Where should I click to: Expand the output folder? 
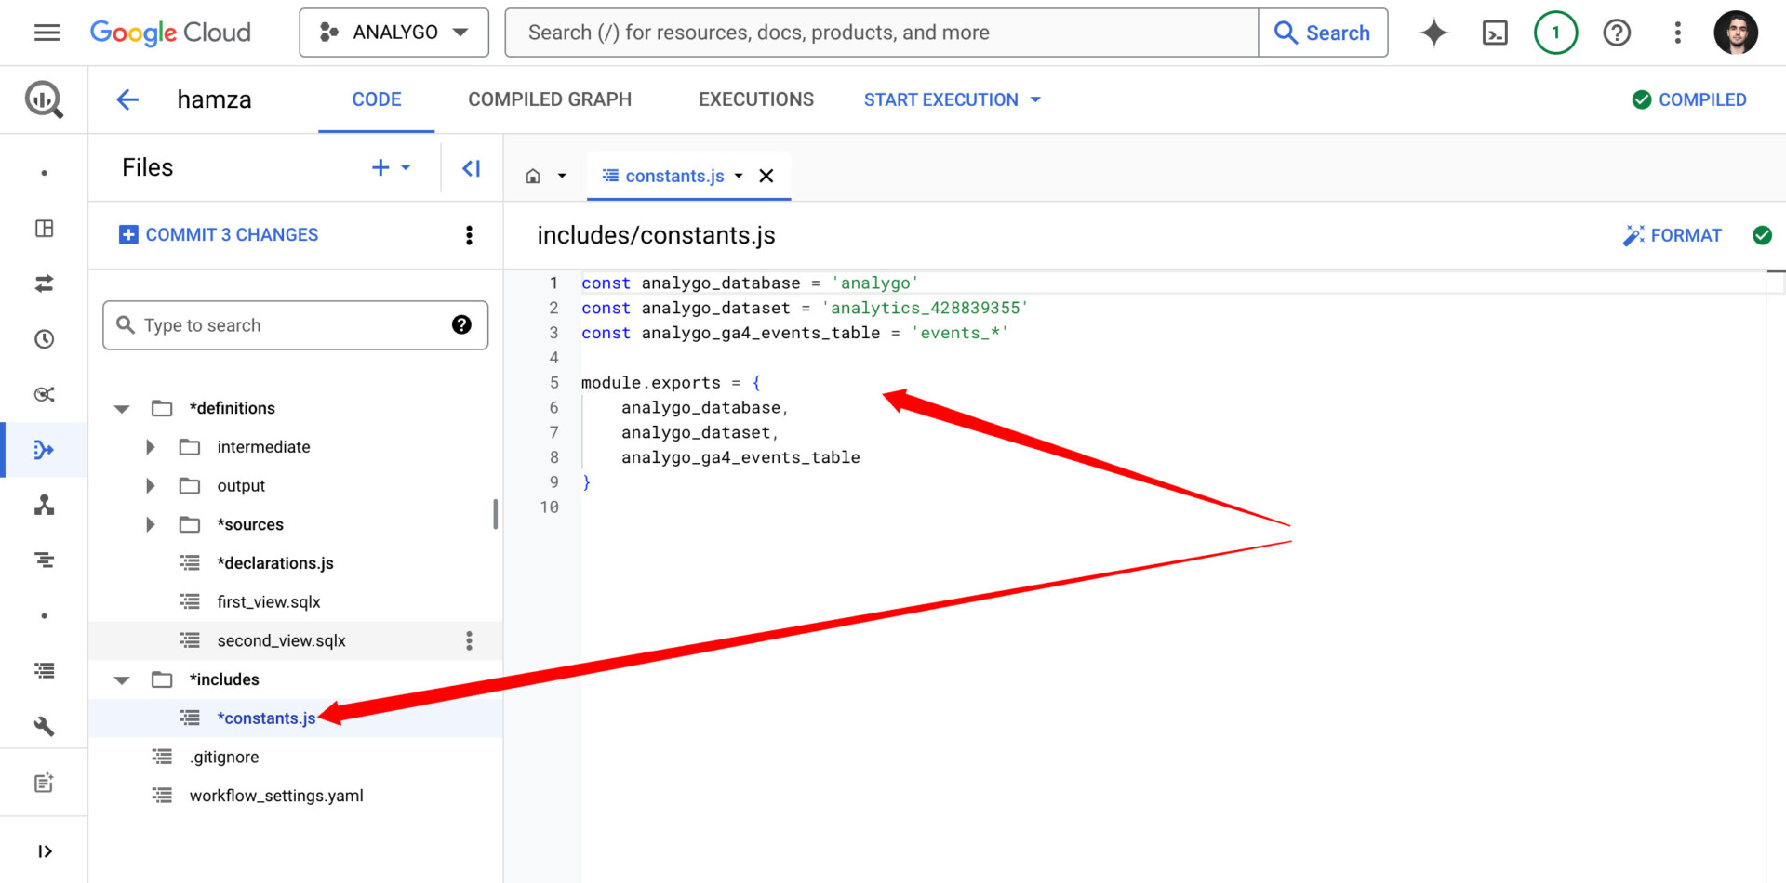(150, 486)
